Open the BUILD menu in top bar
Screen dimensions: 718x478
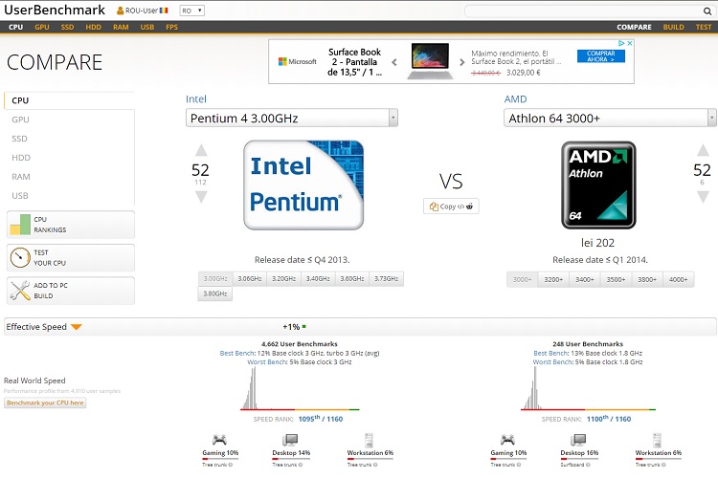coord(673,27)
